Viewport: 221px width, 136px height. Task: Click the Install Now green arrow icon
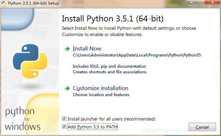point(67,49)
